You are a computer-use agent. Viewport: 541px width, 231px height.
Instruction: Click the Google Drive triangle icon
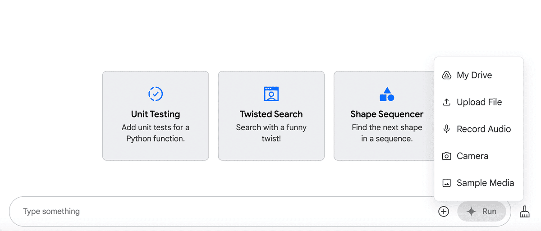446,75
